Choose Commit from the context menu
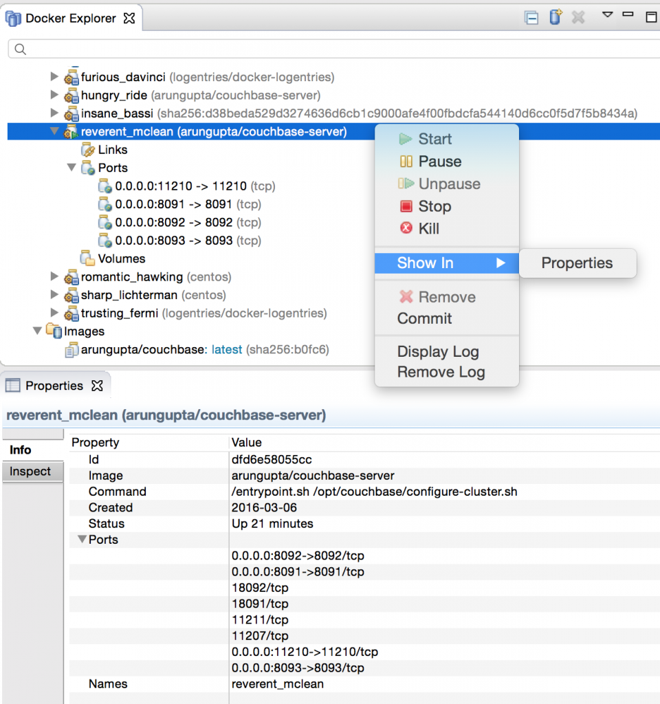This screenshot has height=704, width=660. tap(447, 318)
